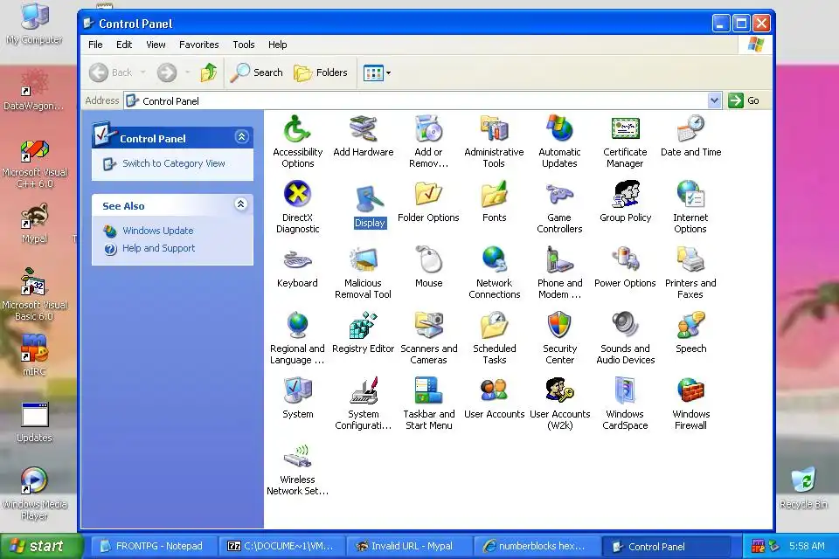This screenshot has height=559, width=839.
Task: Open Malicious Removal Tool icon
Action: [364, 260]
